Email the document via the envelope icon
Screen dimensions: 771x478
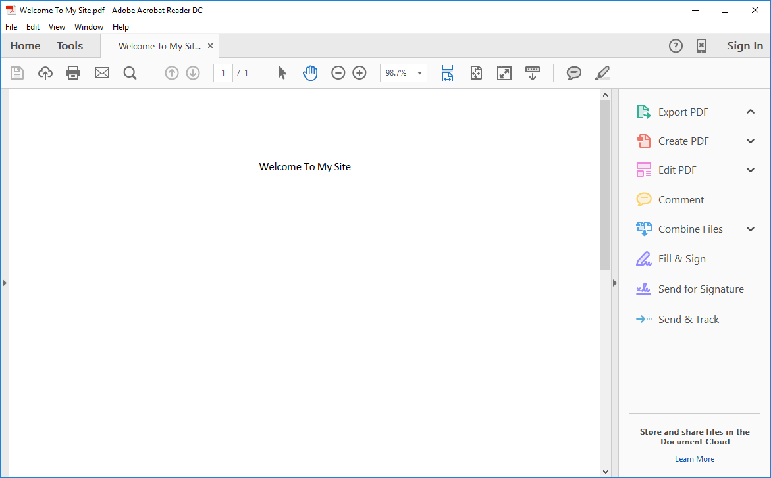101,72
